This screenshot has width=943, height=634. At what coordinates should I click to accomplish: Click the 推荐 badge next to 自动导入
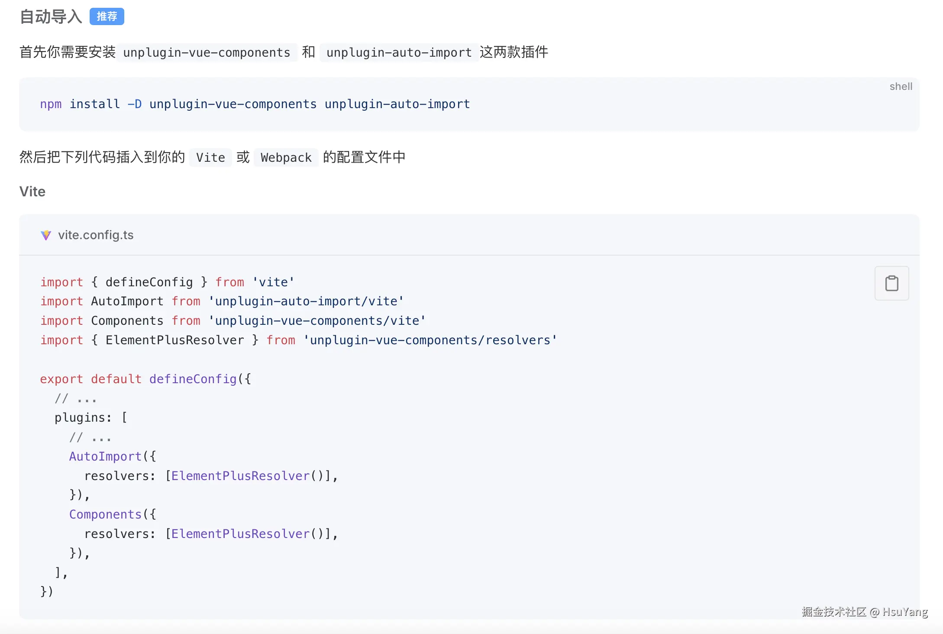(x=107, y=16)
